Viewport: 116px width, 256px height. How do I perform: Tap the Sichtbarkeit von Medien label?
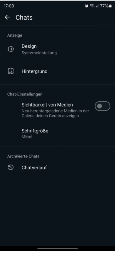(47, 104)
